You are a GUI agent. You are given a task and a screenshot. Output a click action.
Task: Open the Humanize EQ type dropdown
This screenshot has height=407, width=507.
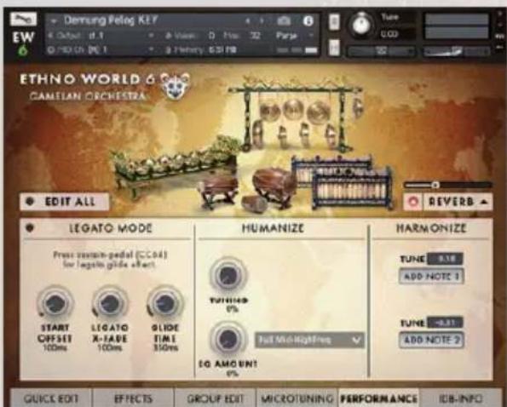(x=309, y=340)
